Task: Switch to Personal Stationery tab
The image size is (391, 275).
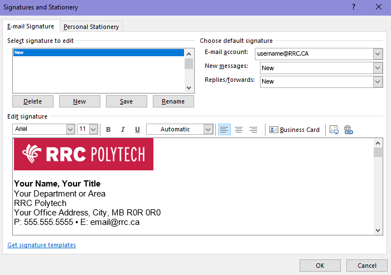Action: click(x=91, y=27)
